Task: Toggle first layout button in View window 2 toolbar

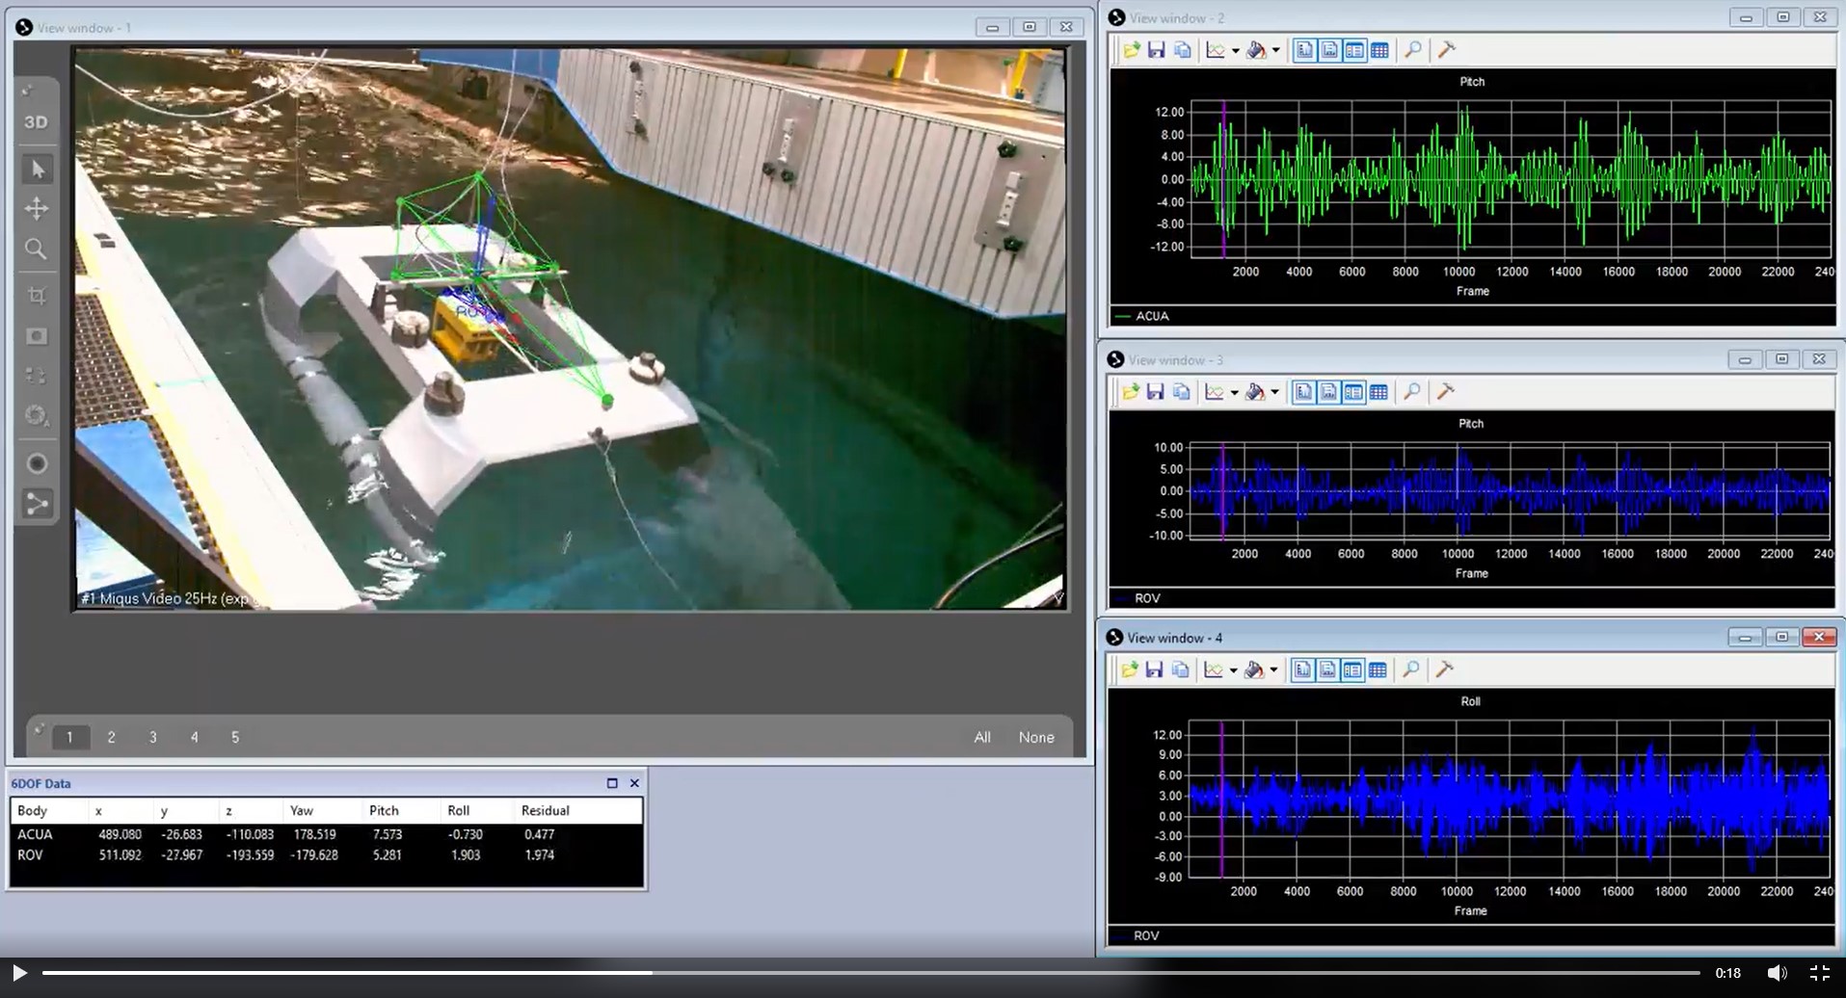Action: [1304, 50]
